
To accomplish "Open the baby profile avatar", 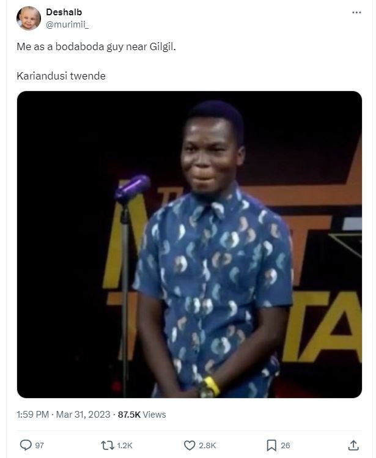I will 29,18.
